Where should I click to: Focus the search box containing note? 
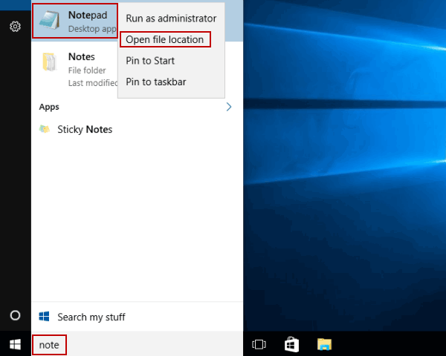click(137, 345)
